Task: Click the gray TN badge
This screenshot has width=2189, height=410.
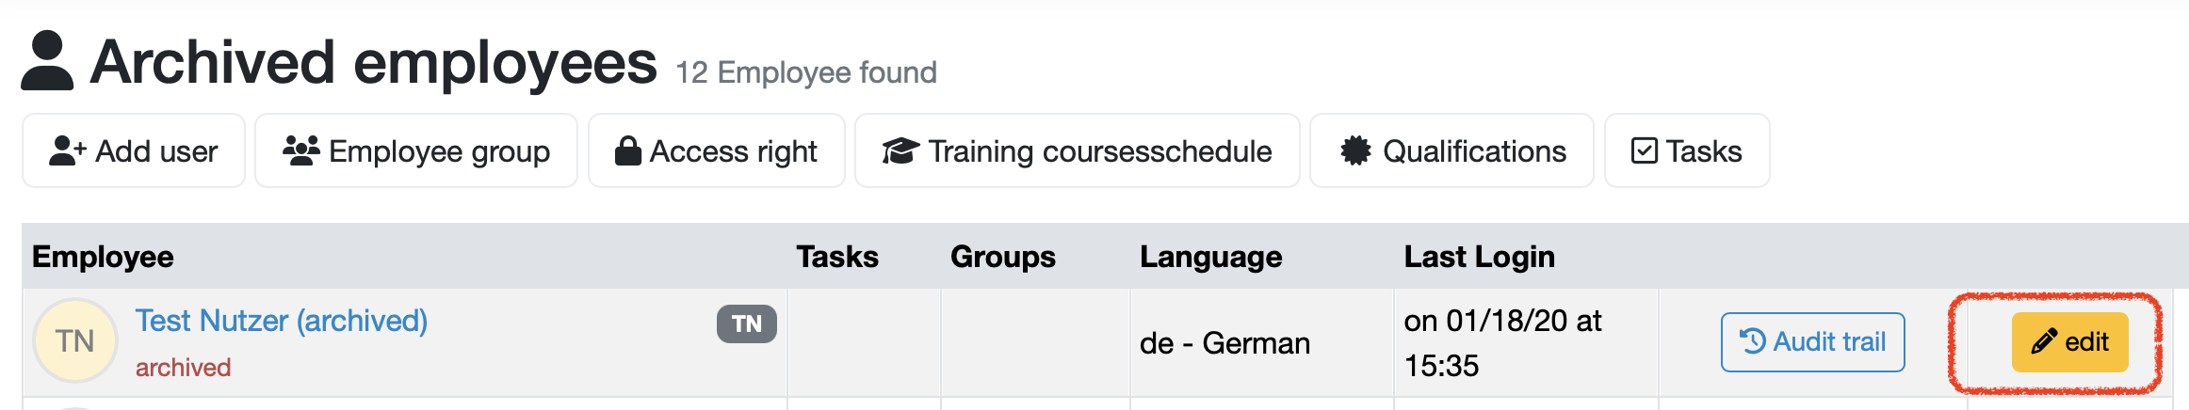Action: click(x=746, y=324)
